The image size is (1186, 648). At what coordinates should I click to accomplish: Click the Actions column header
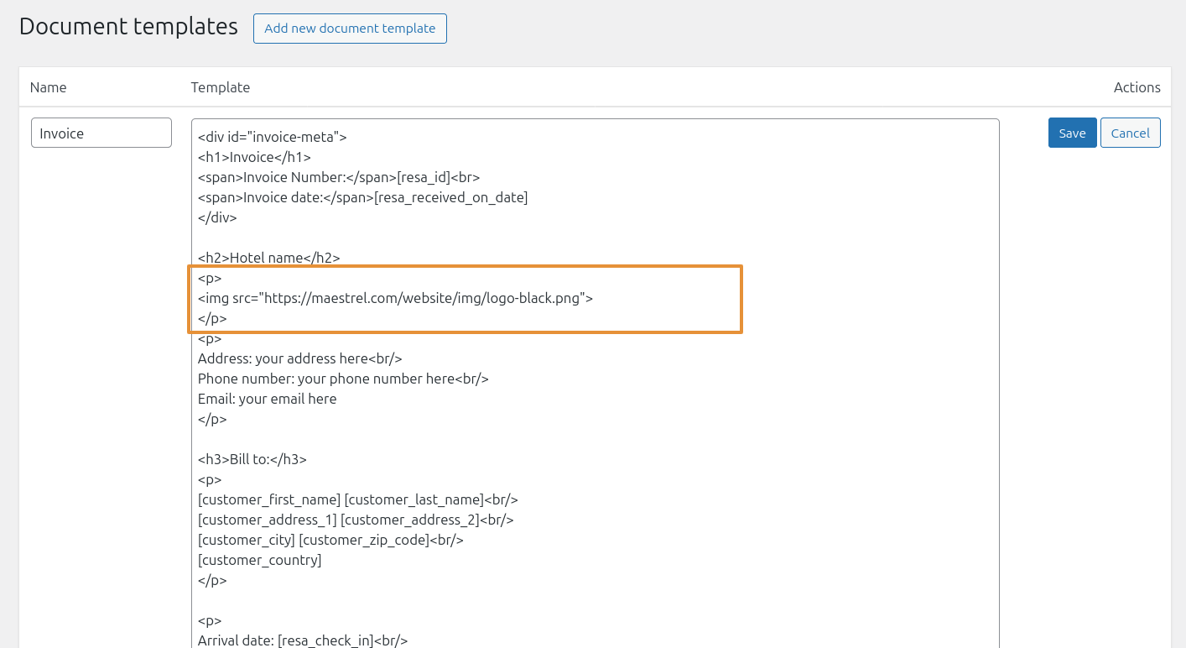tap(1137, 87)
